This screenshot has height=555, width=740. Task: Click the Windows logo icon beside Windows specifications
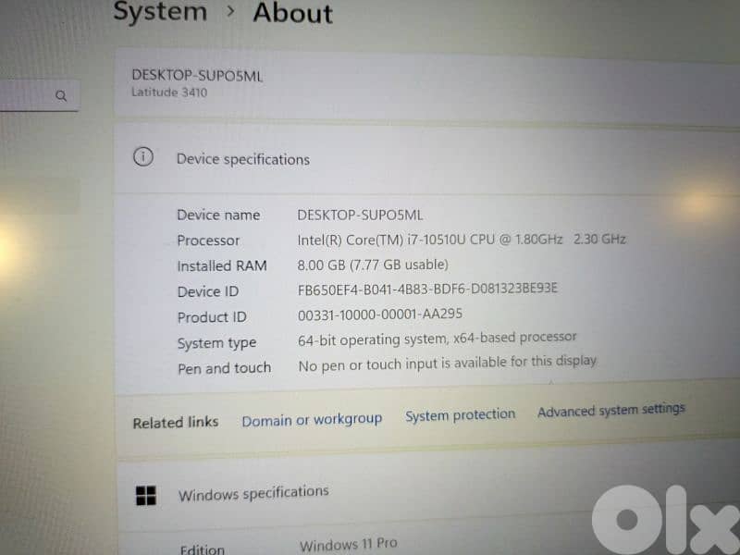click(x=146, y=496)
